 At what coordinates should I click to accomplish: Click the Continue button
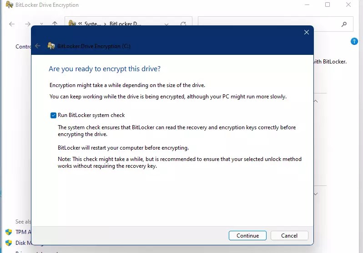[x=247, y=235]
